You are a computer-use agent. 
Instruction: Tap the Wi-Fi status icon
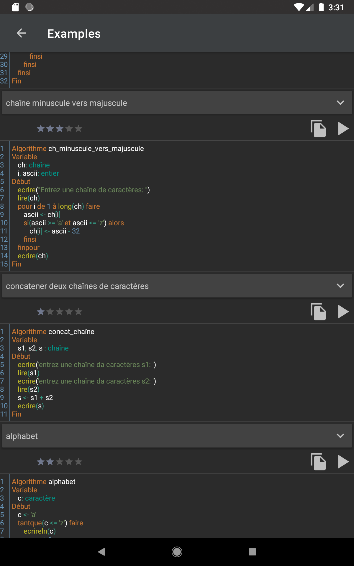[x=299, y=7]
